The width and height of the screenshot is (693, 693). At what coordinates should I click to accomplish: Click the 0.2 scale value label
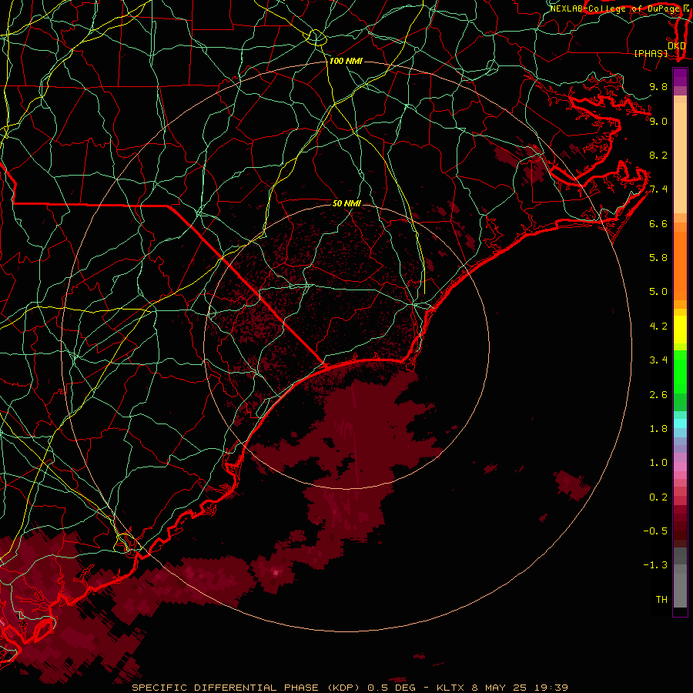[x=658, y=497]
